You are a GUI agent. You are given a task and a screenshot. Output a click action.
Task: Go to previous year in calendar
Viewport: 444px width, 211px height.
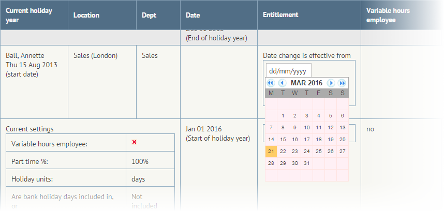click(270, 83)
